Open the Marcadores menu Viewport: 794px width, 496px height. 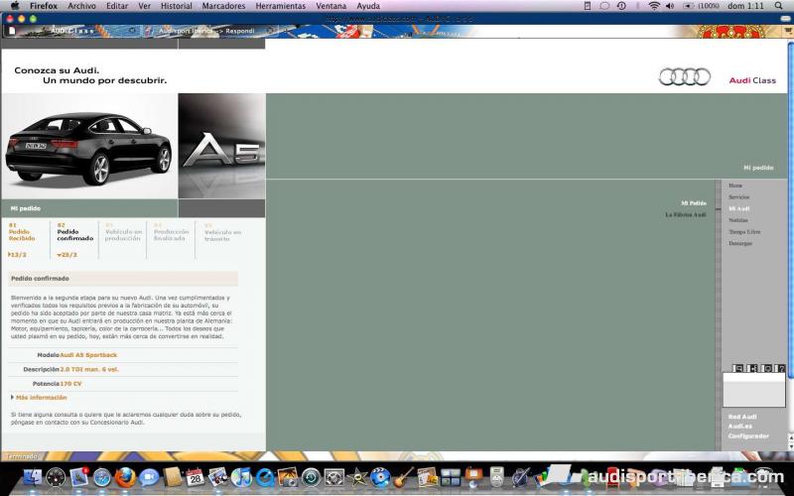[x=223, y=6]
